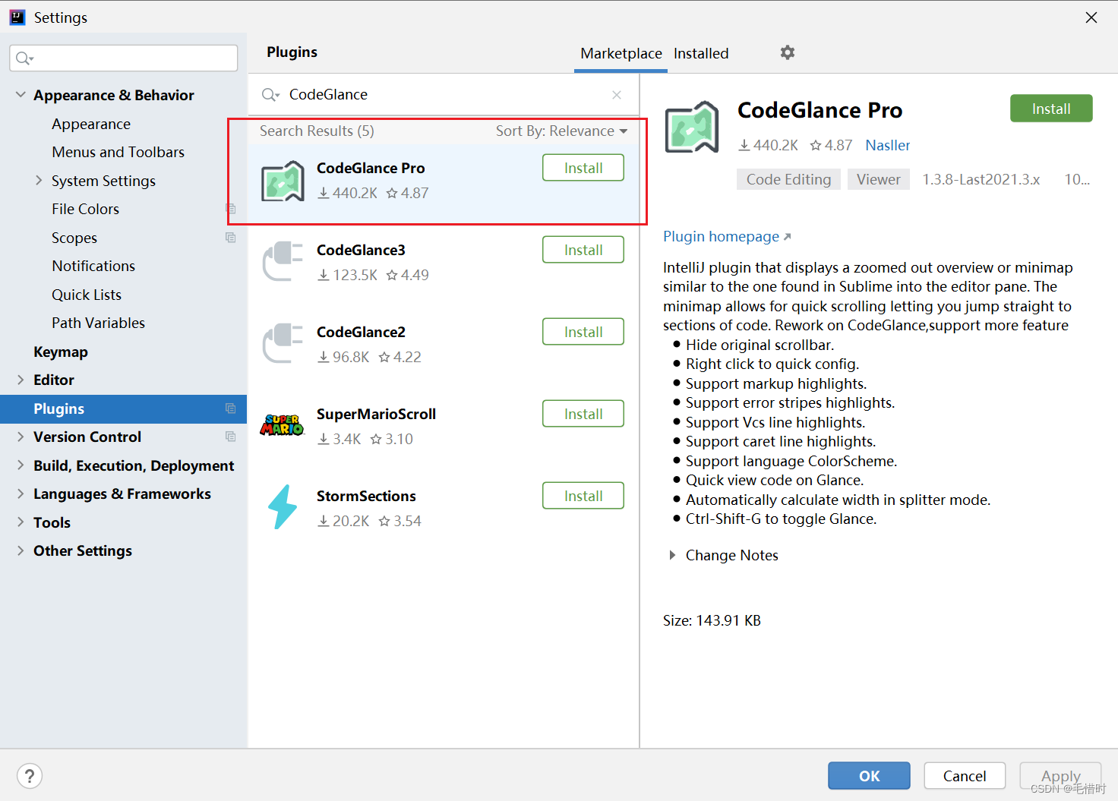
Task: Open the Sort By Relevance dropdown
Action: 561,131
